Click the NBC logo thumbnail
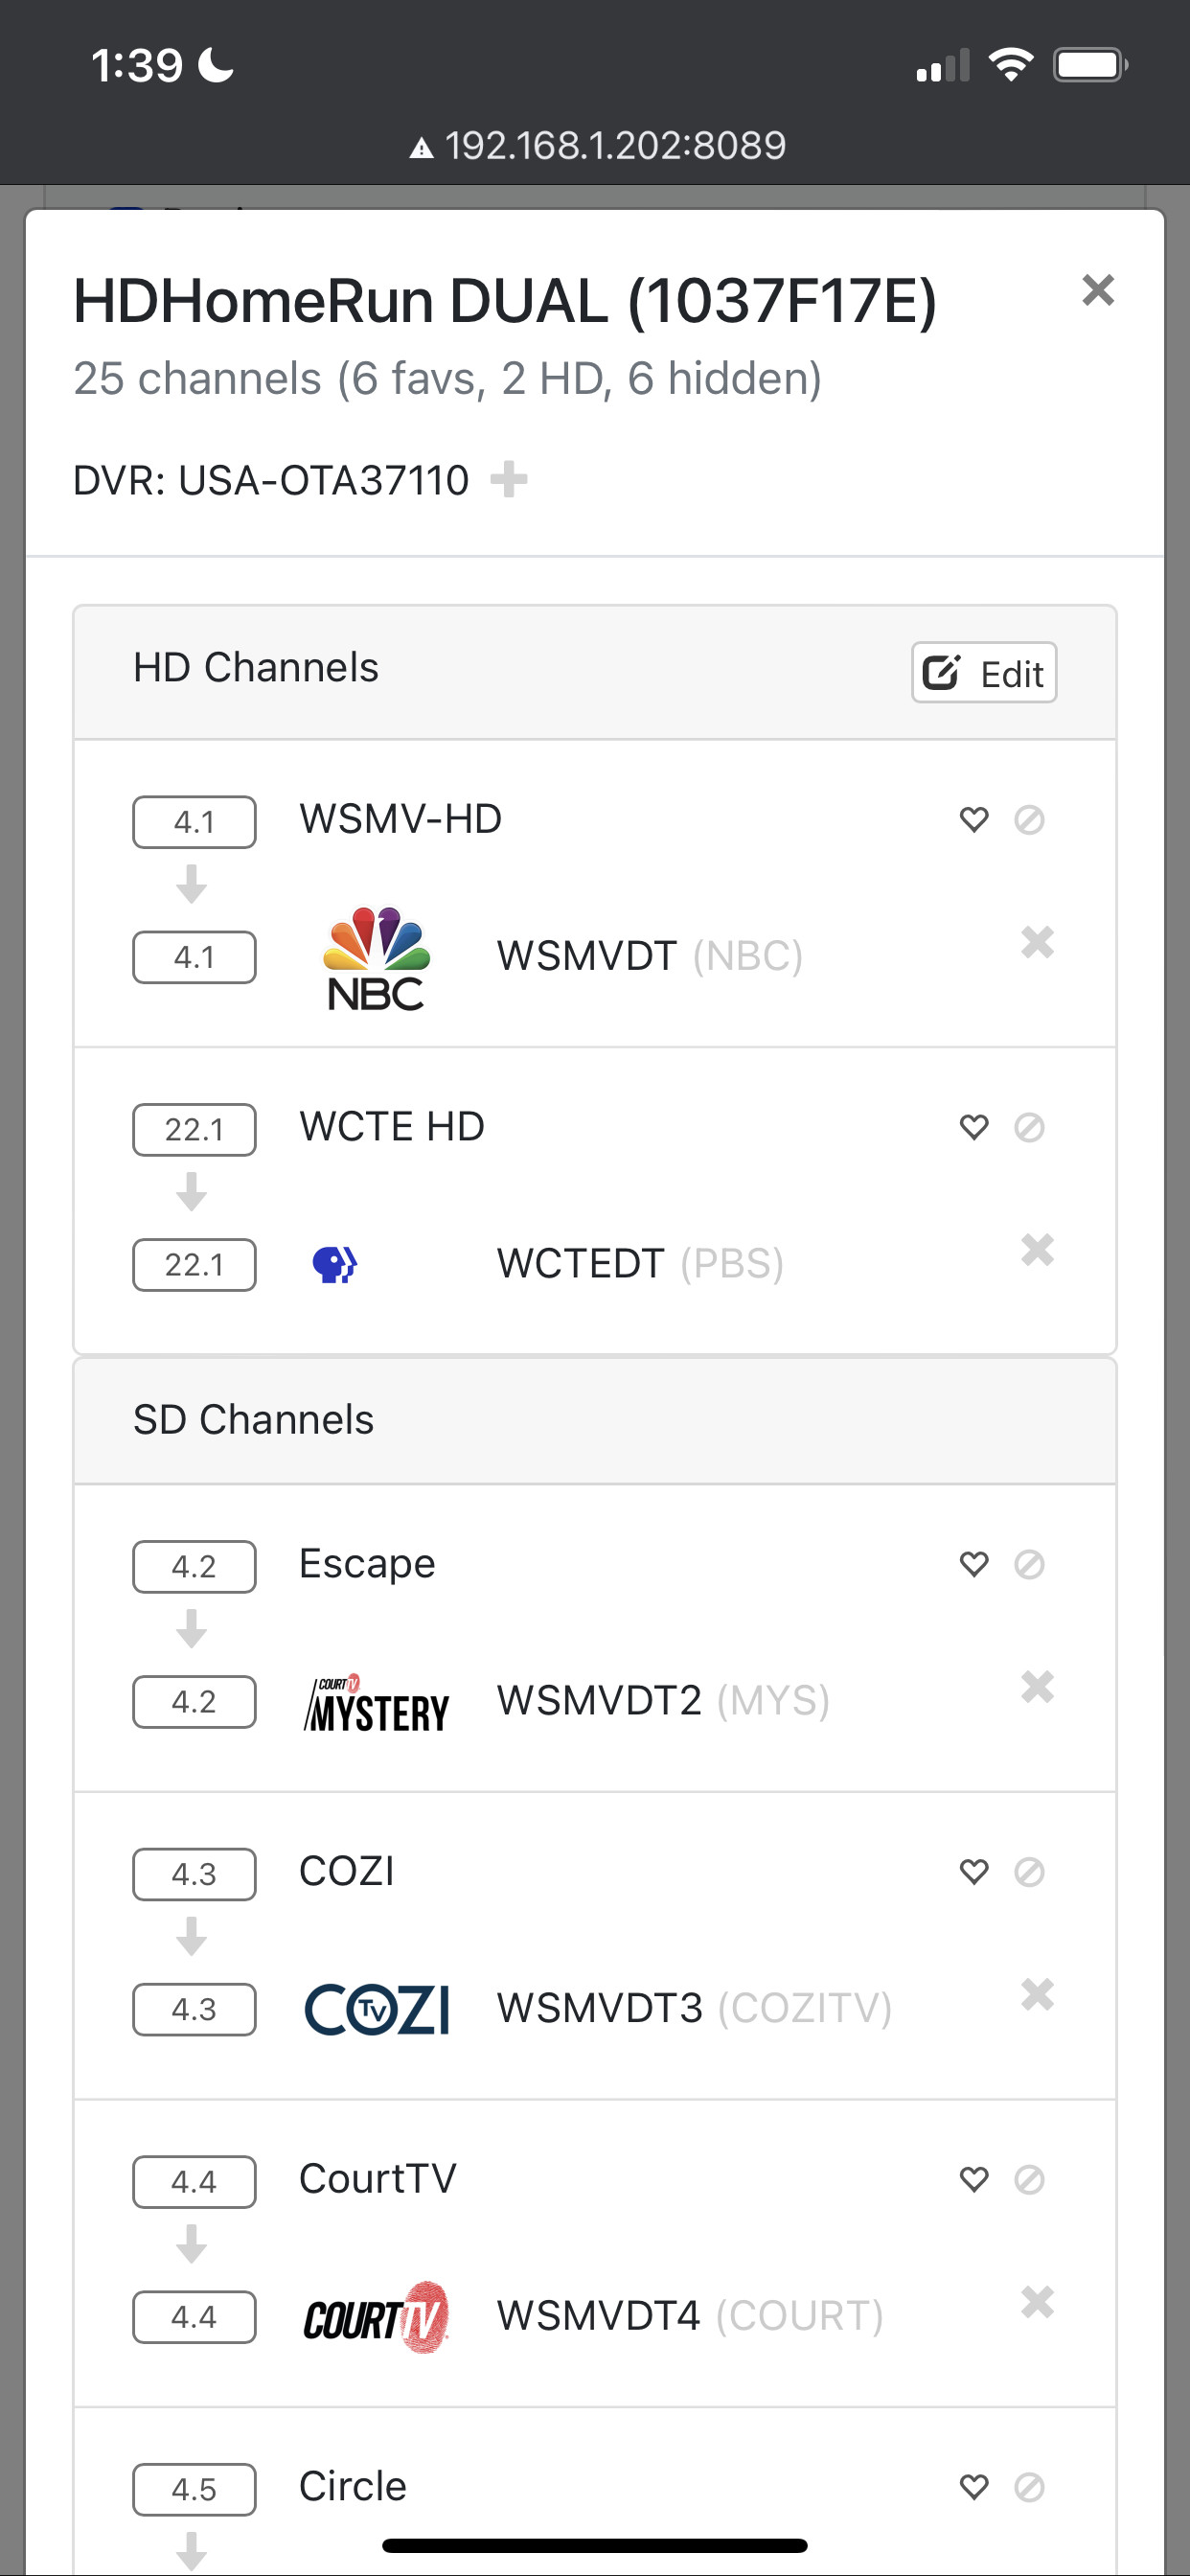Screen dimensions: 1190x2576 376,958
